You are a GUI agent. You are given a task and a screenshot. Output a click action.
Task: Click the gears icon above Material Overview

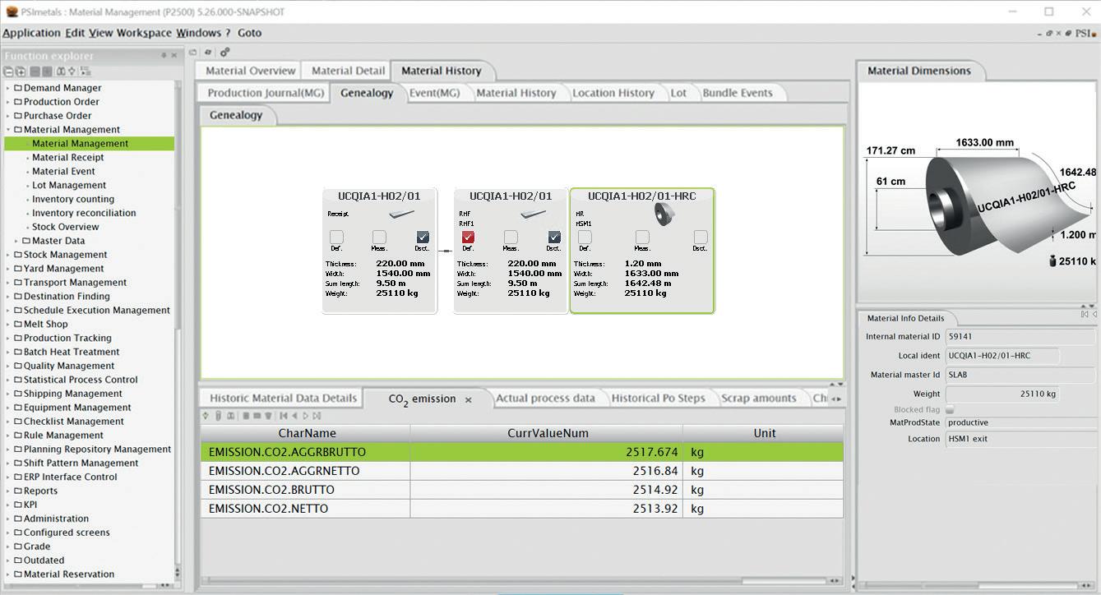pyautogui.click(x=224, y=52)
